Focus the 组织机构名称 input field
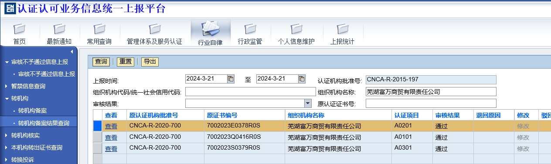The image size is (551, 164). (x=431, y=91)
